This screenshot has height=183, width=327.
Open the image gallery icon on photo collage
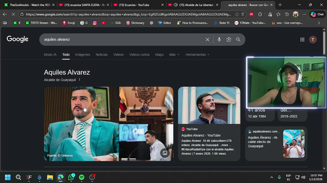[x=165, y=153]
